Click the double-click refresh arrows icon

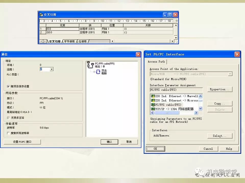[x=98, y=72]
